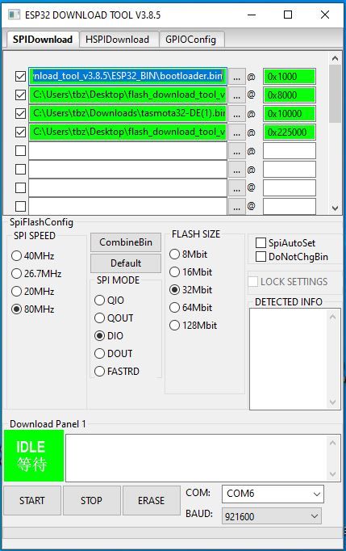
Task: Choose 8Mbit flash size
Action: pos(189,254)
